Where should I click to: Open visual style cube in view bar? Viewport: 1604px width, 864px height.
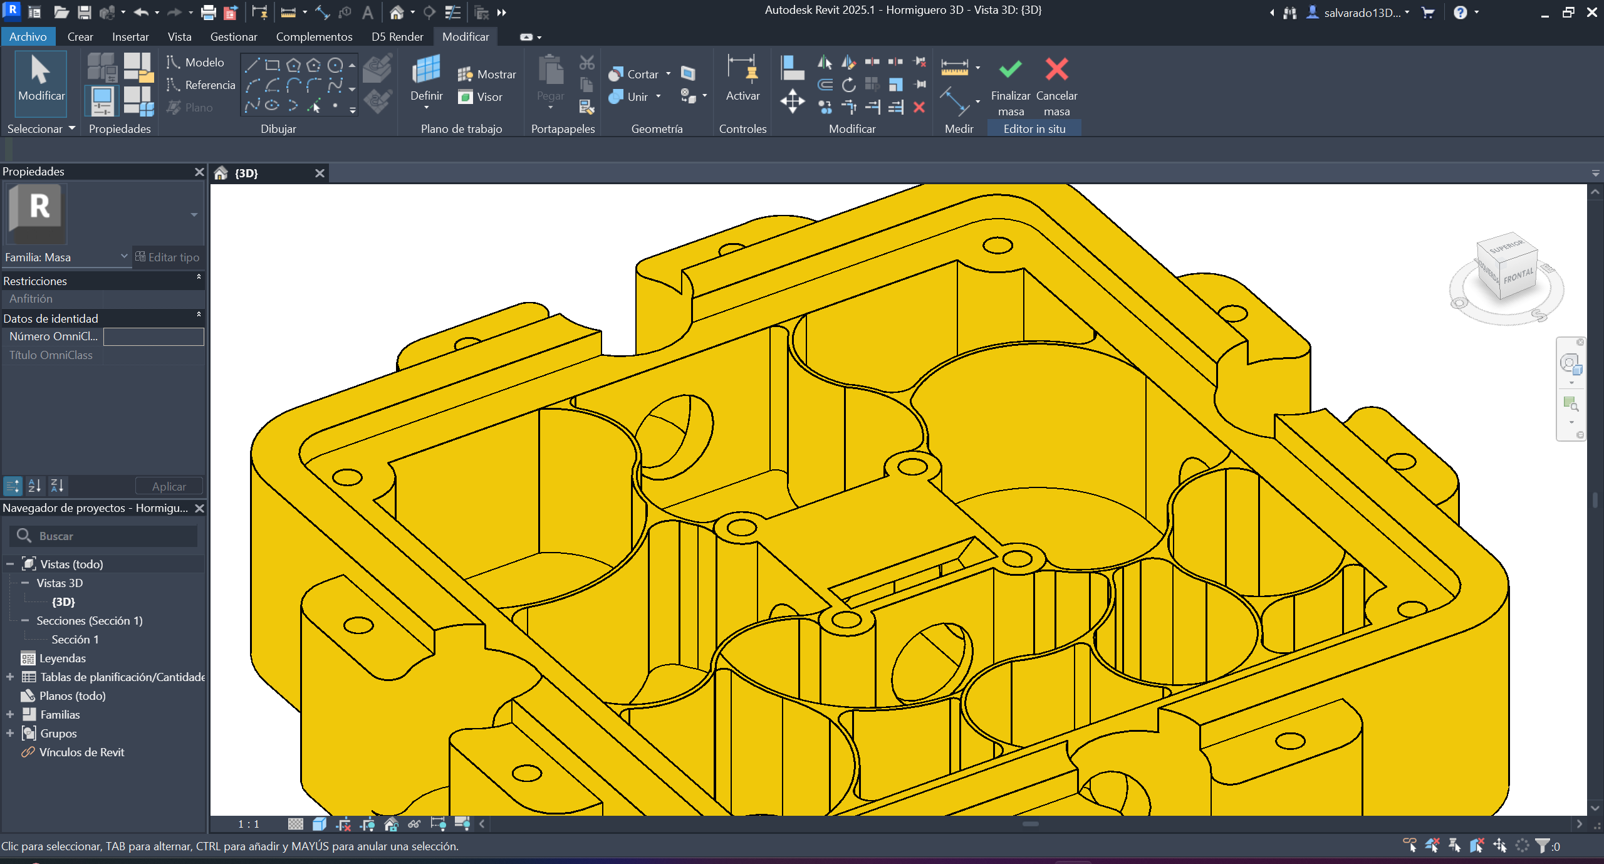(320, 824)
